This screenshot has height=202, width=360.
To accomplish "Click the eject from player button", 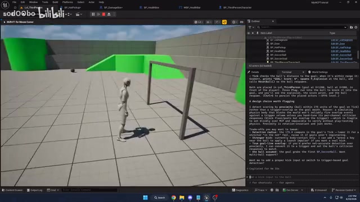I will point(109,14).
